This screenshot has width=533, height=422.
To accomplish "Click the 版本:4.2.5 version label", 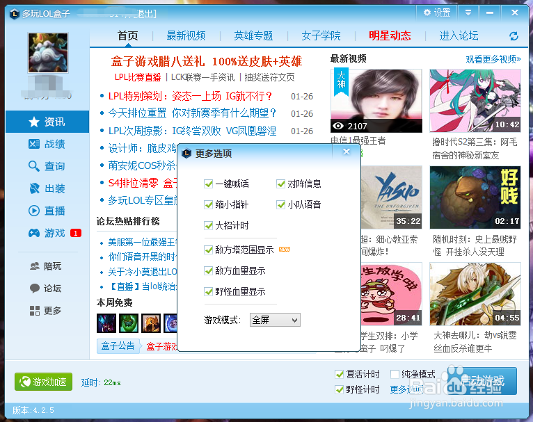I will click(33, 410).
